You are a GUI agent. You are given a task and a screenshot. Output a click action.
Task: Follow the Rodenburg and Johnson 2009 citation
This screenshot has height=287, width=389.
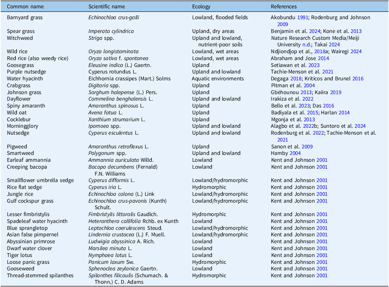[x=282, y=24]
